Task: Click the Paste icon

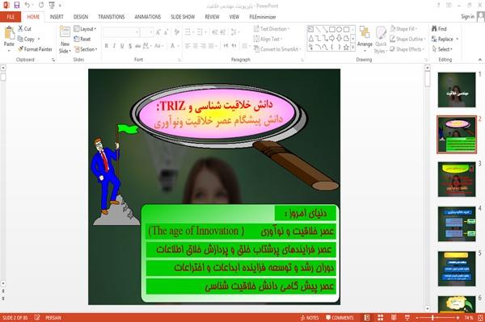Action: pos(9,33)
